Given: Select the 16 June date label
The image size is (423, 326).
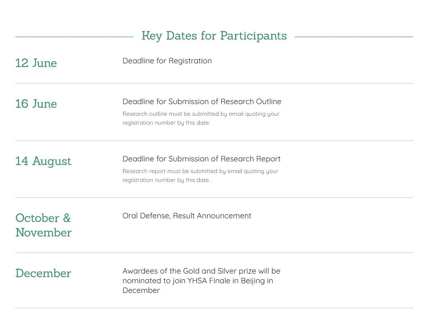Looking at the screenshot, I should point(36,104).
